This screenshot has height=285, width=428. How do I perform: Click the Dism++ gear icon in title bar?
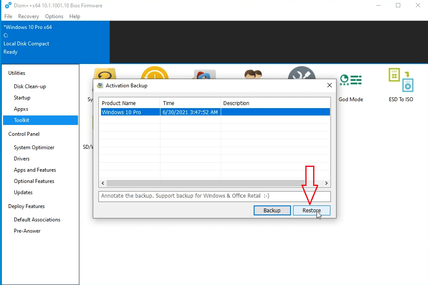8,6
